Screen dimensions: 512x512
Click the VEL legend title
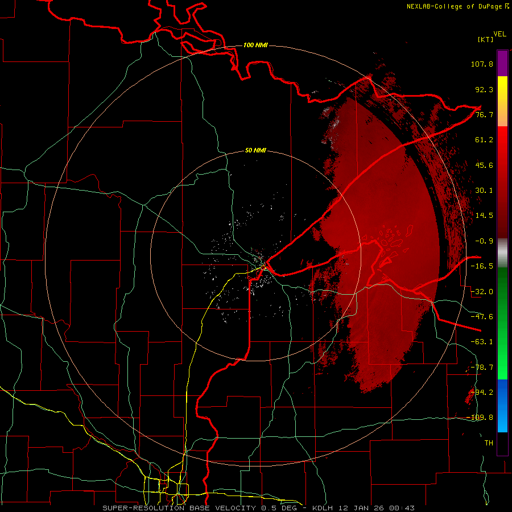click(499, 34)
